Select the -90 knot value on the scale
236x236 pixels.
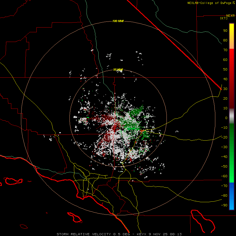click(224, 205)
